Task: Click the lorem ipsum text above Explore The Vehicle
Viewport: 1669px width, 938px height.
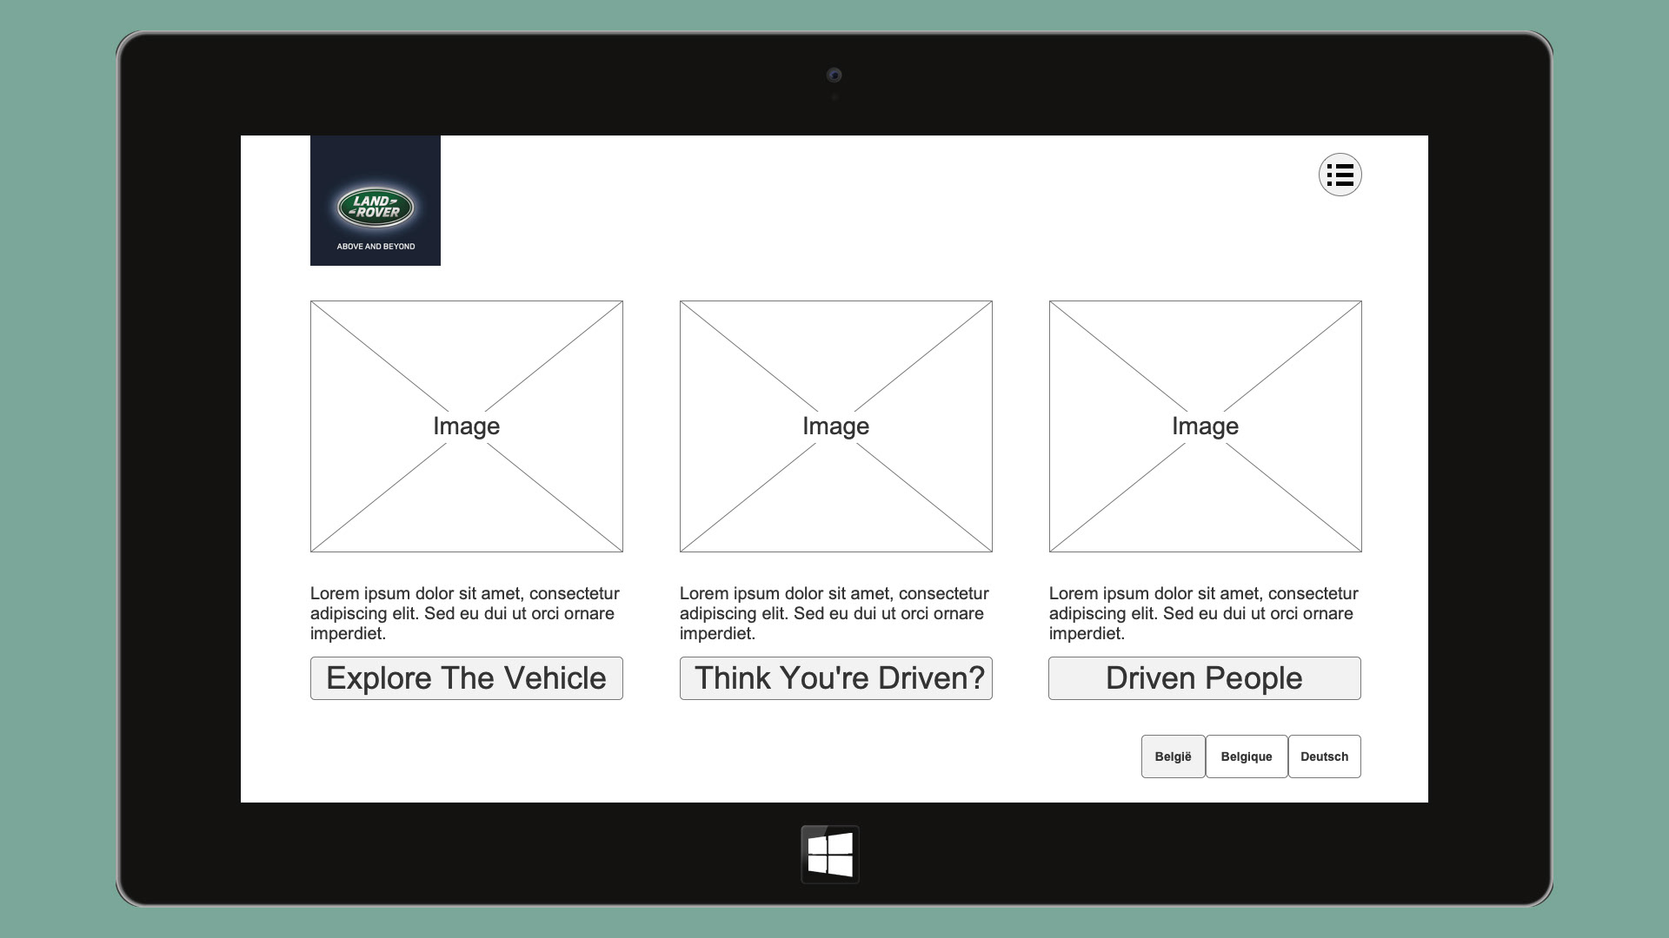Action: tap(465, 613)
